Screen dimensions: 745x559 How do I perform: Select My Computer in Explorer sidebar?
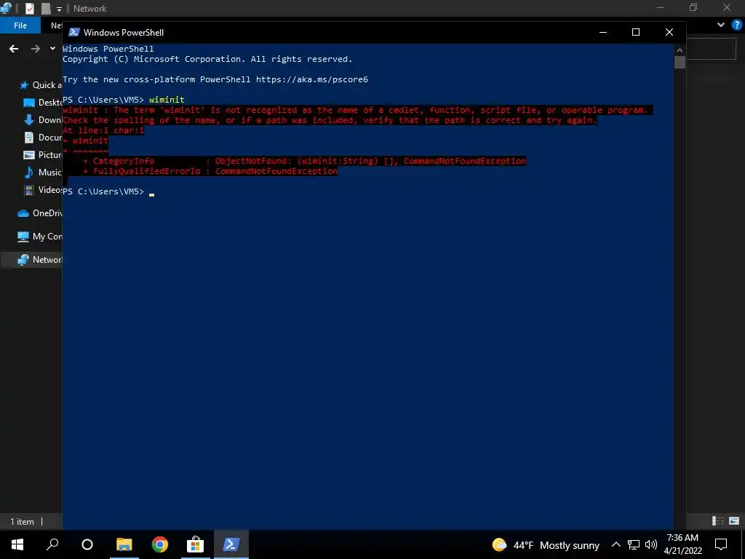[x=39, y=237]
